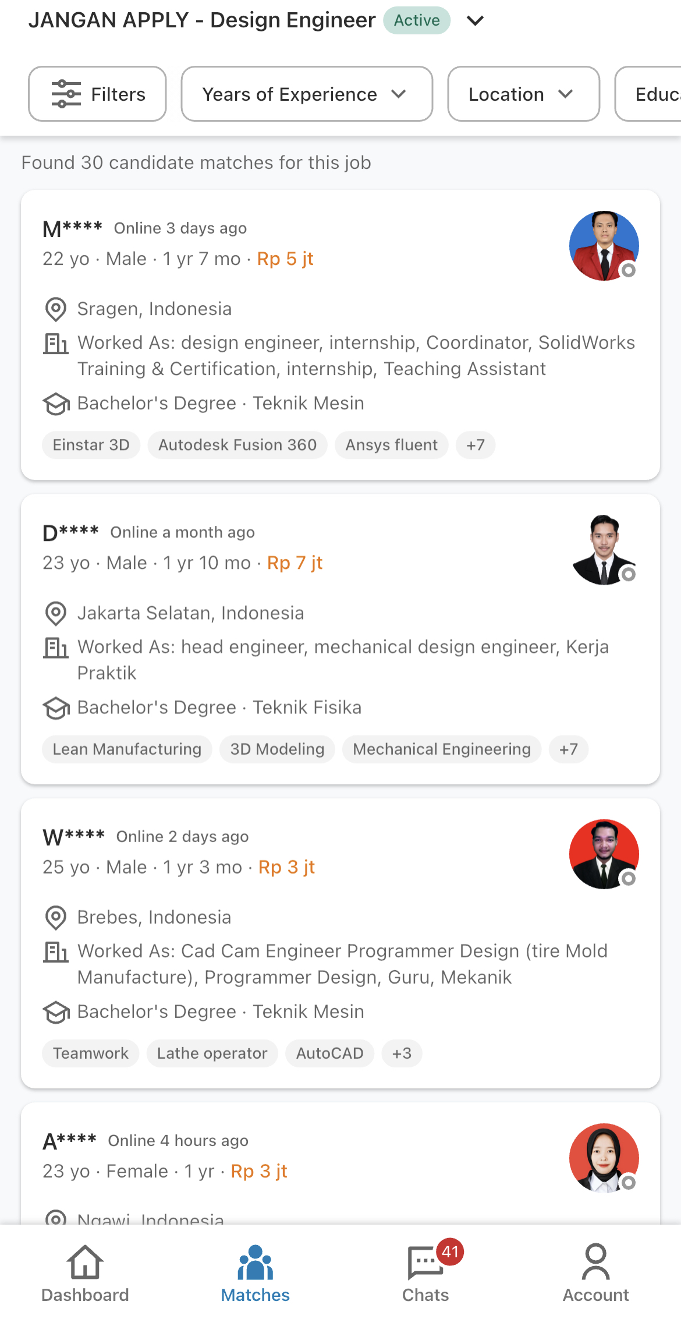Viewport: 681px width, 1333px height.
Task: Click the Active status badge
Action: (x=416, y=20)
